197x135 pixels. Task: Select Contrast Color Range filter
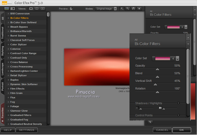[26, 53]
